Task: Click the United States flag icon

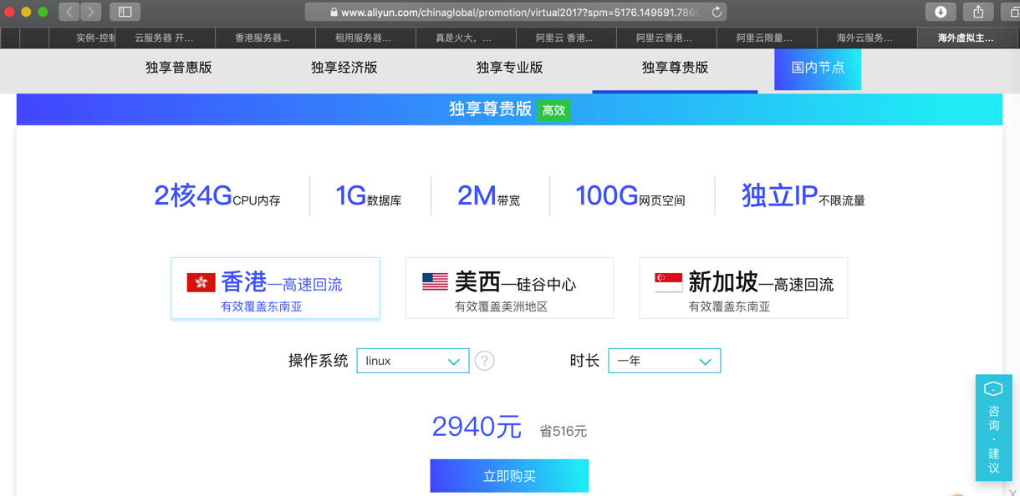Action: point(435,282)
